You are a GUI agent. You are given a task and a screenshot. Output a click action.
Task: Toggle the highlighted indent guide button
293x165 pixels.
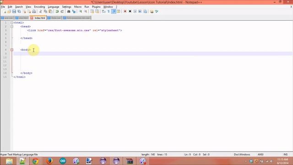114,11
